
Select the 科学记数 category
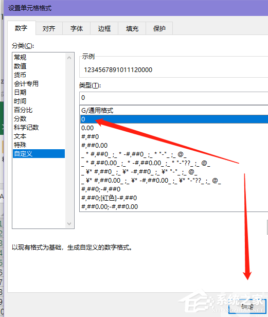39,128
